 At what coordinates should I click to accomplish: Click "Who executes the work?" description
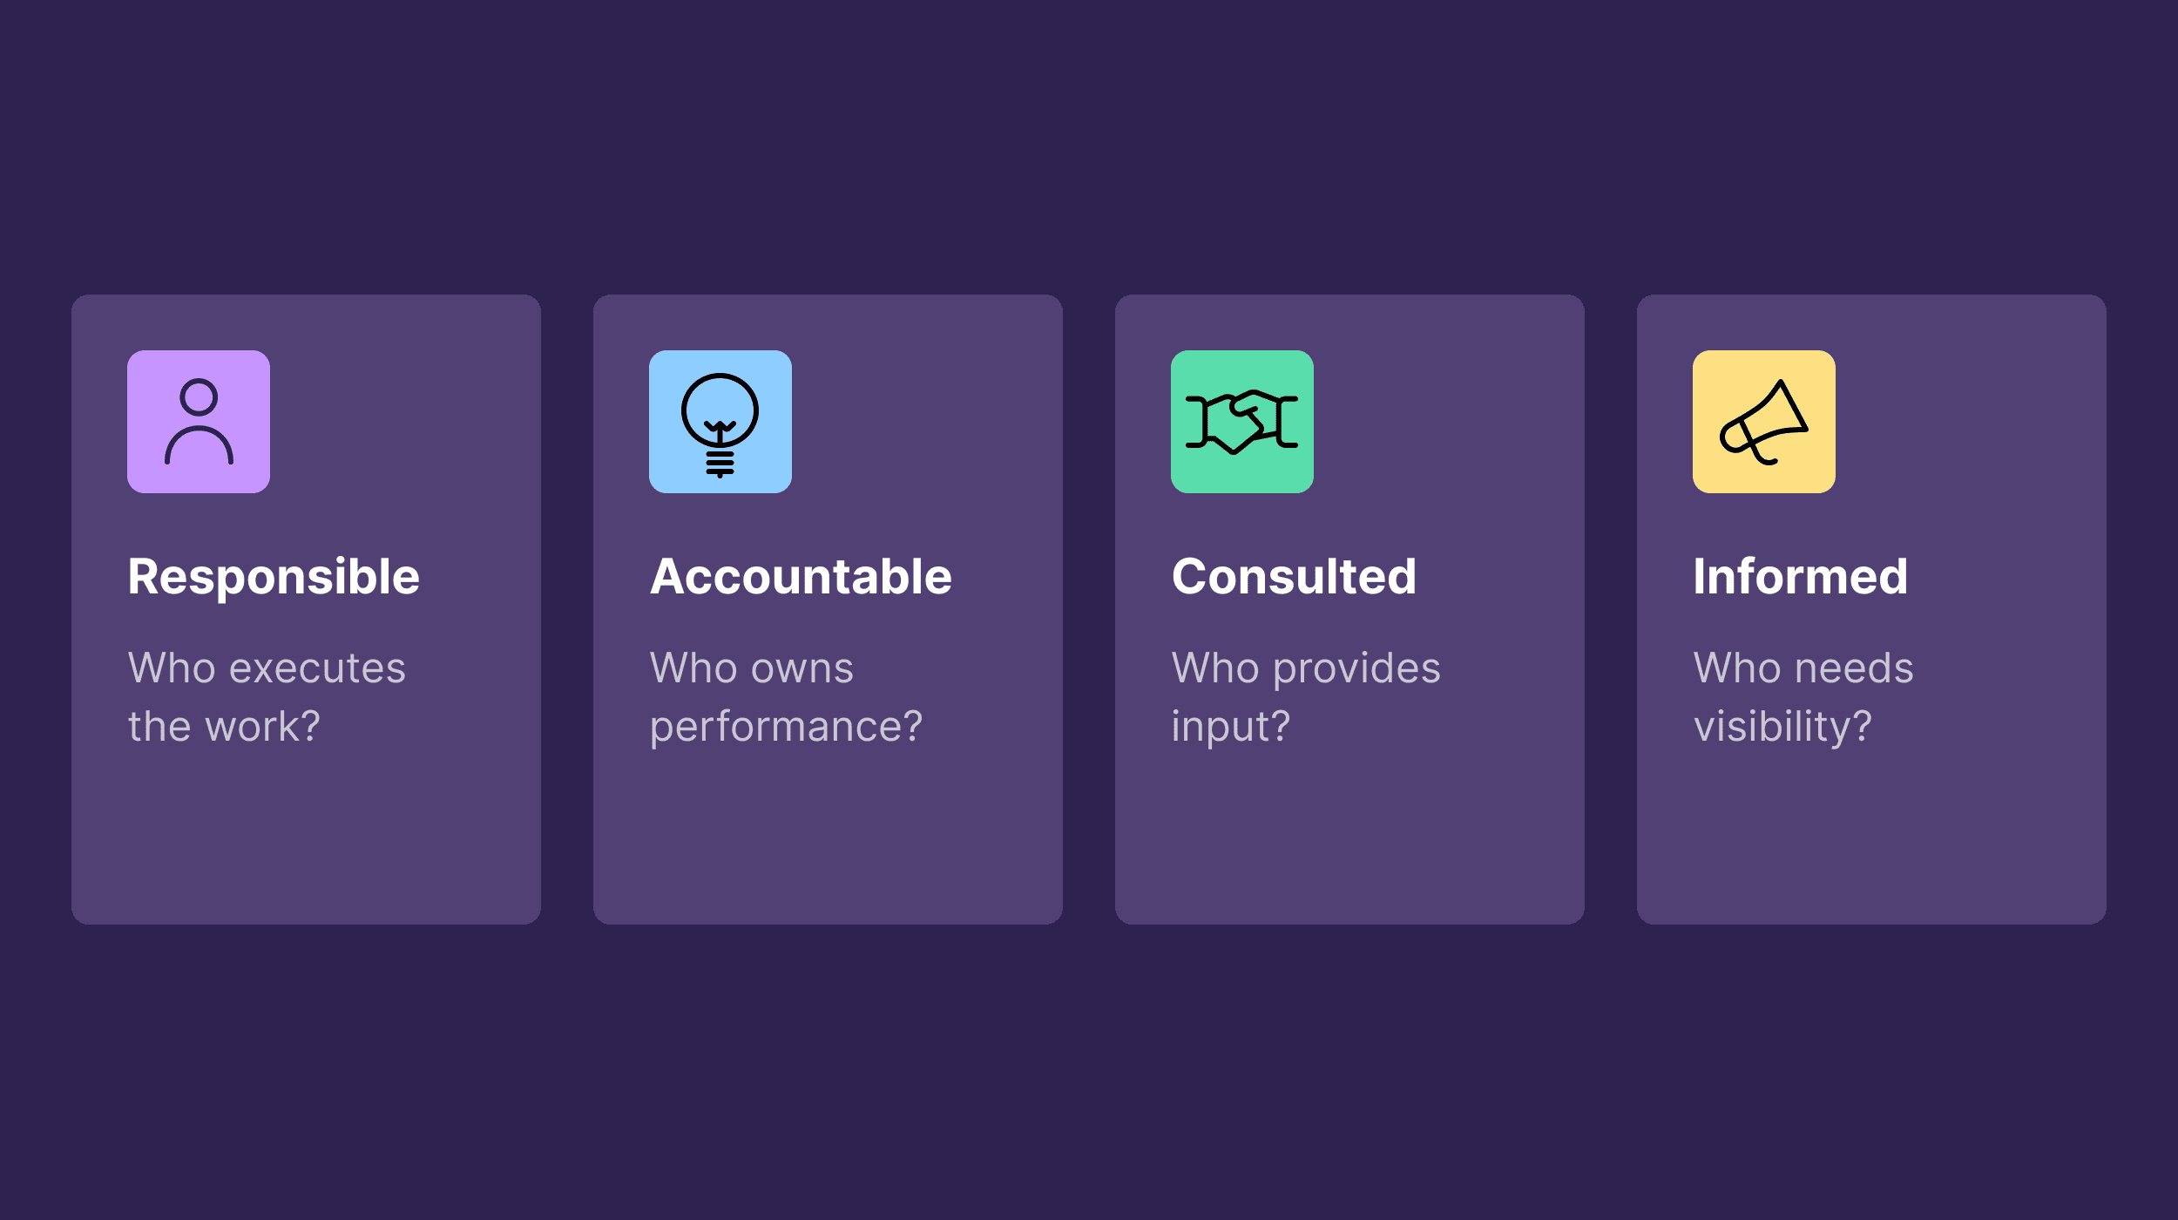point(266,697)
